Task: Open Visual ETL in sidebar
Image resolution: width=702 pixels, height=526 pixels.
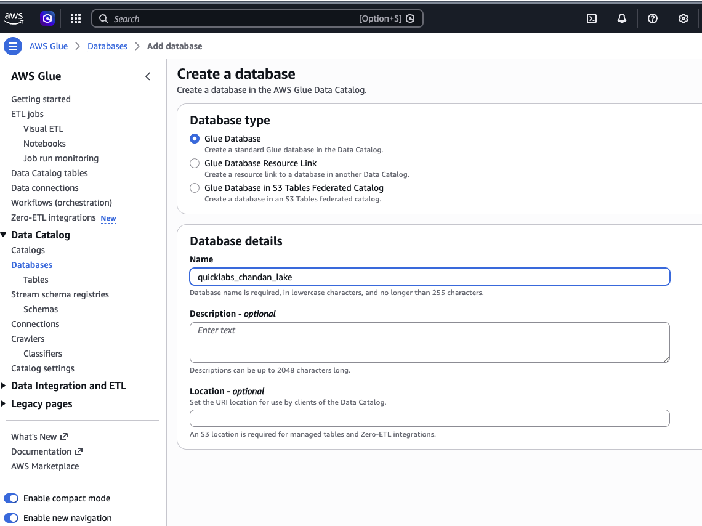Action: click(x=44, y=129)
